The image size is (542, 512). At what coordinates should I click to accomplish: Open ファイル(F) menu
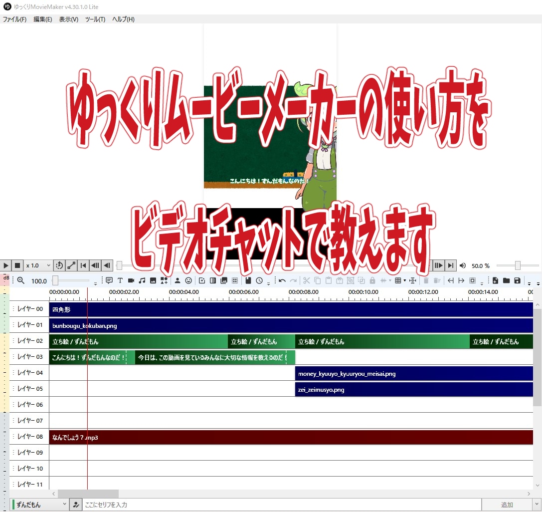pyautogui.click(x=14, y=19)
